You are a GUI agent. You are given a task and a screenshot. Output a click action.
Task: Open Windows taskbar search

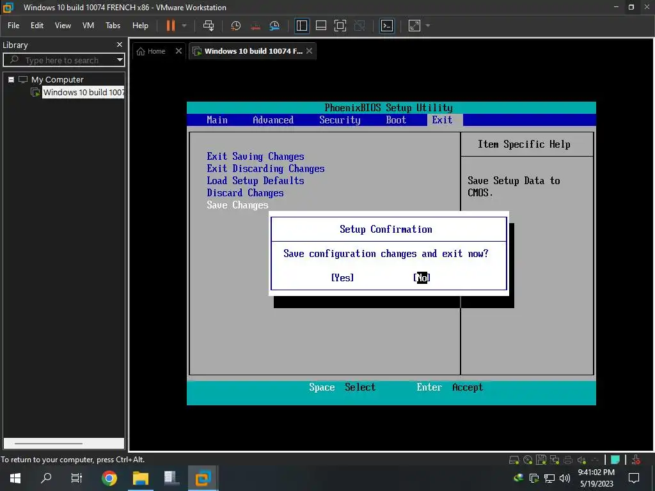tap(46, 478)
